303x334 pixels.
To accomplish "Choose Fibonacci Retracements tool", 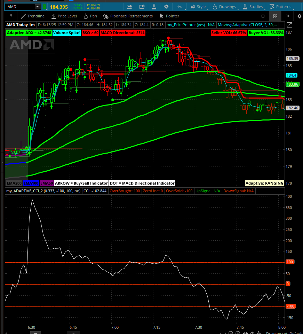I will tap(128, 16).
